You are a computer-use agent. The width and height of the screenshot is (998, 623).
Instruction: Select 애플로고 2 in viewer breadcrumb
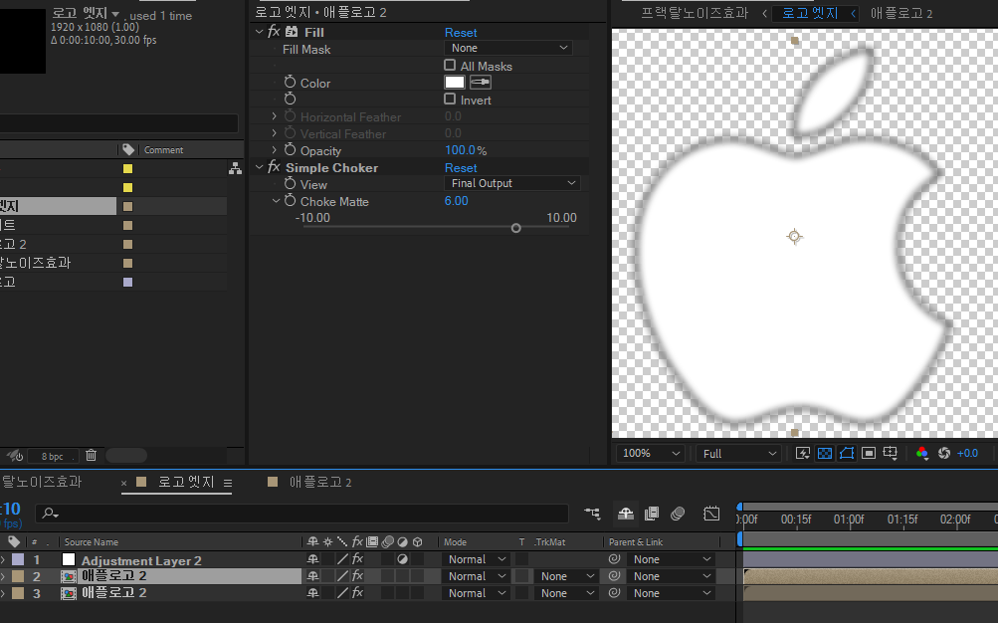tap(901, 13)
